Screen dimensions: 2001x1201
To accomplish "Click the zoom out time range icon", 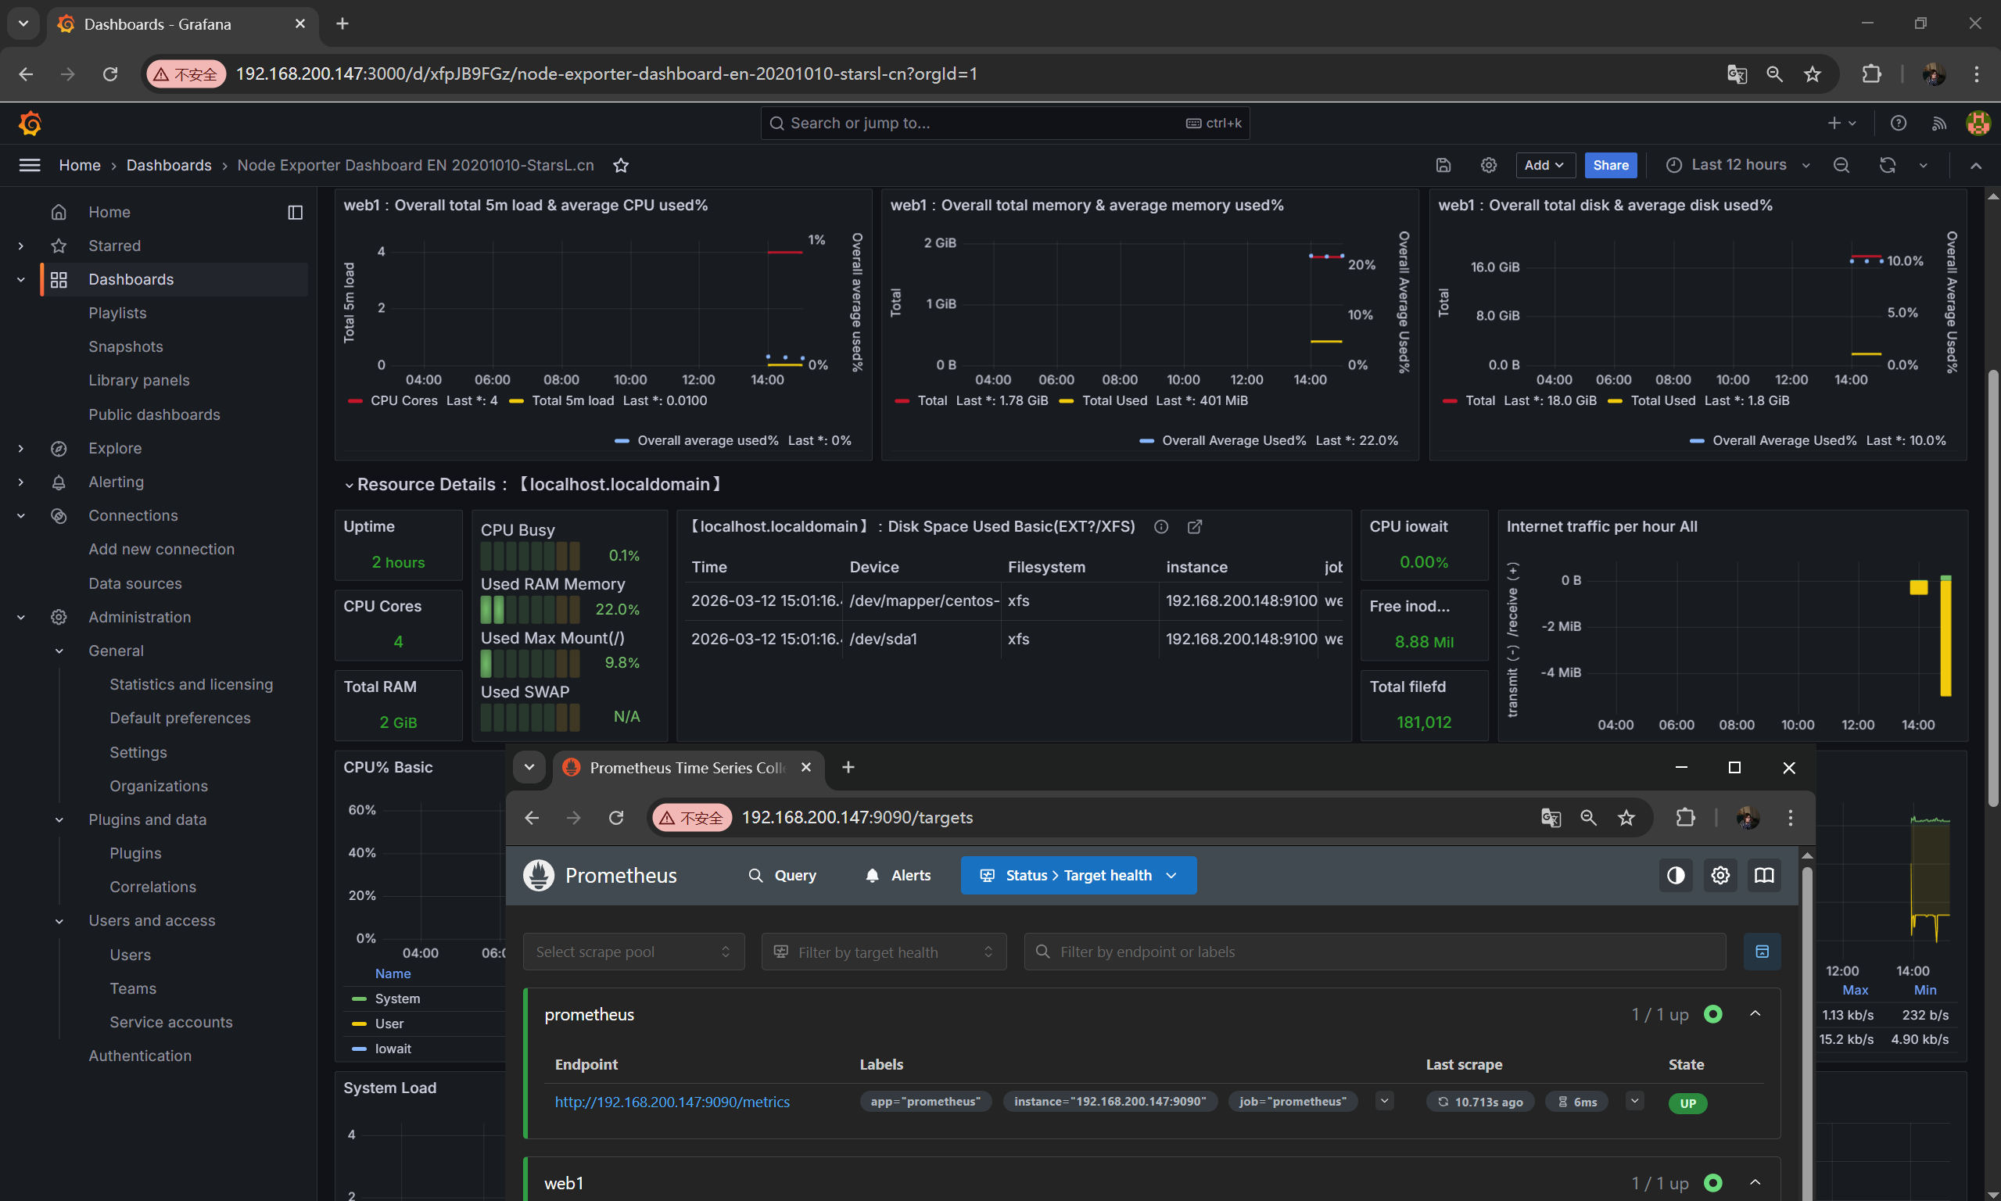I will (x=1841, y=165).
